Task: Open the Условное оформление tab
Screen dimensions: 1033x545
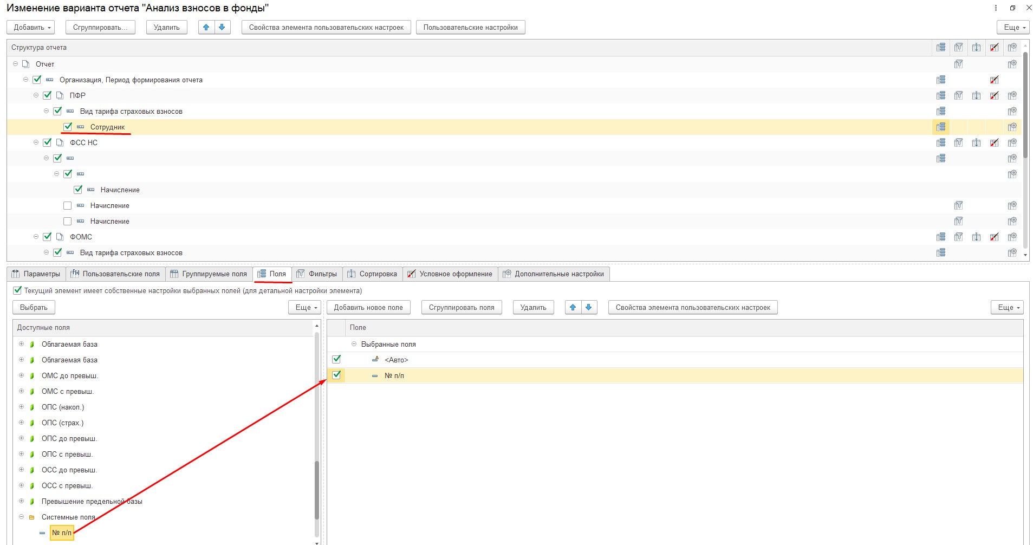Action: coord(450,274)
